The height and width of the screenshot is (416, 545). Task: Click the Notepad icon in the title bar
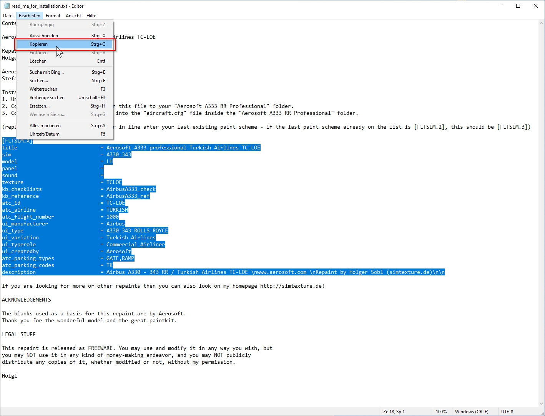tap(6, 6)
